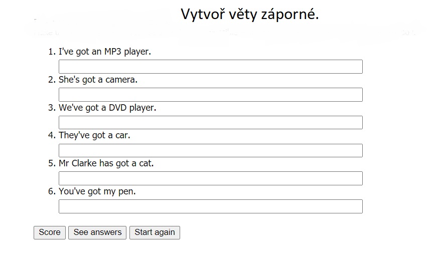Click the sentence "We've got a DVD player."
The height and width of the screenshot is (259, 433).
(107, 108)
